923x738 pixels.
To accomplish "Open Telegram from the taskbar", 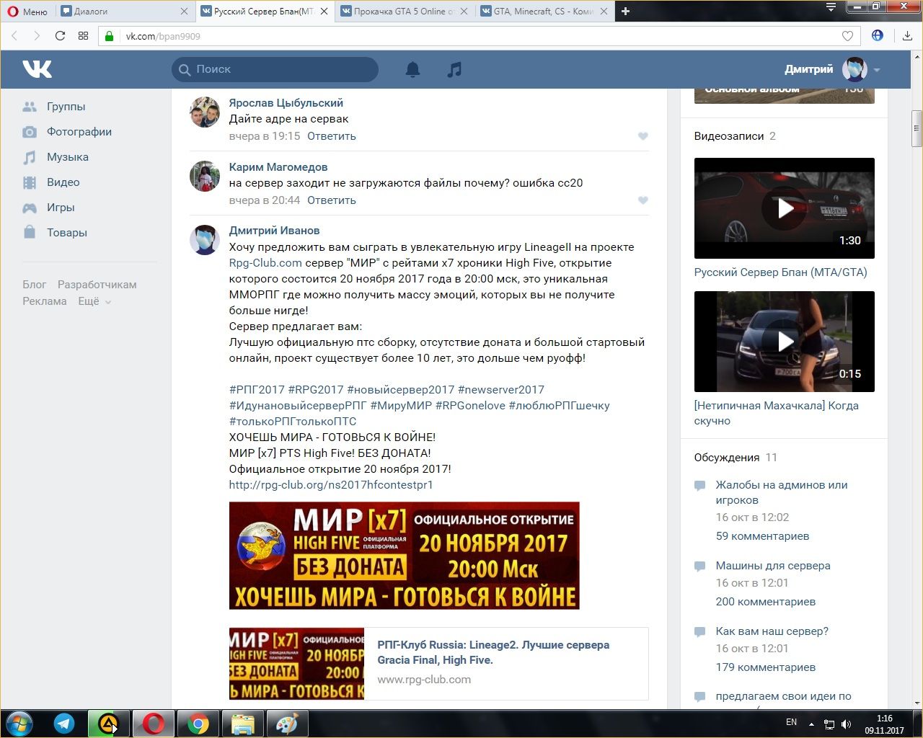I will (x=64, y=724).
